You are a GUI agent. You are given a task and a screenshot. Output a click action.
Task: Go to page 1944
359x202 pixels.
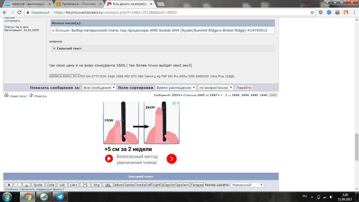coord(245,95)
